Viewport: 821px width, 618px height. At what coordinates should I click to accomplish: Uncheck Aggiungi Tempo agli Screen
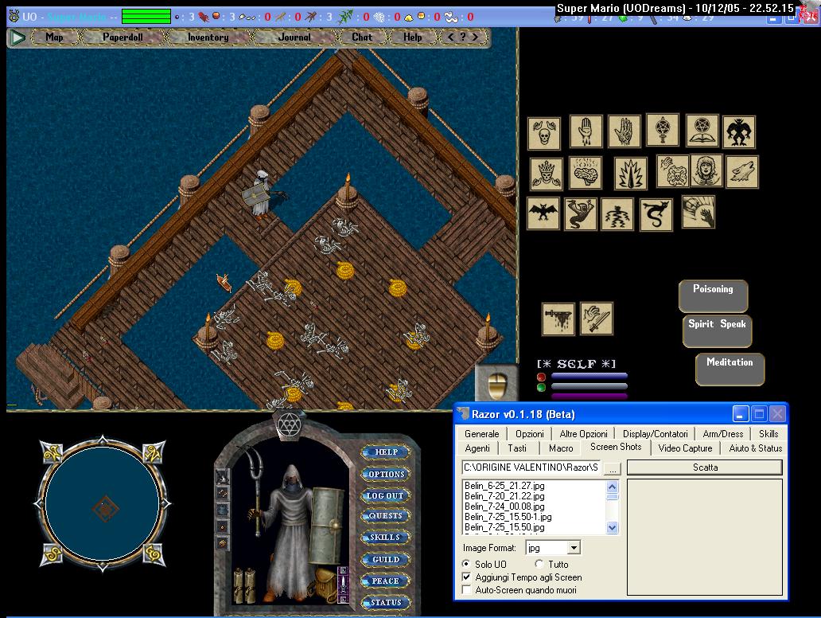point(466,577)
